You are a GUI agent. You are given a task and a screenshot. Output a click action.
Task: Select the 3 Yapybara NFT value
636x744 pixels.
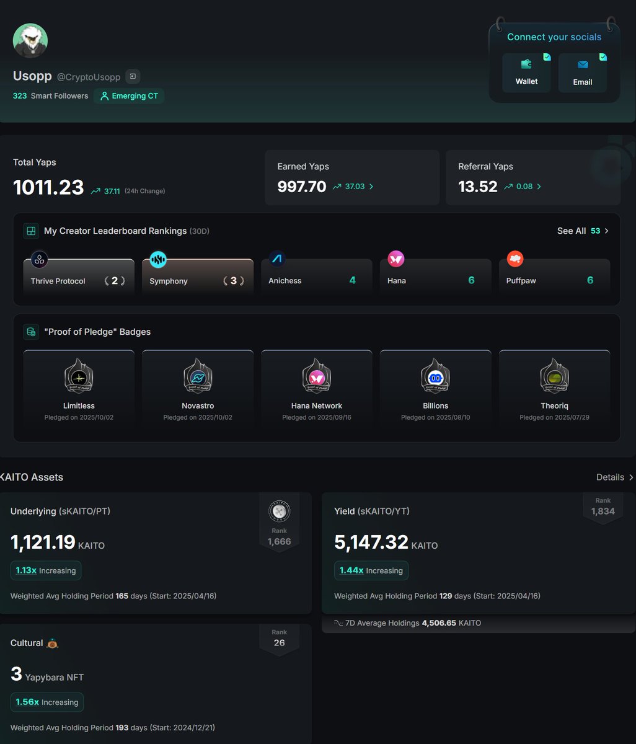47,675
